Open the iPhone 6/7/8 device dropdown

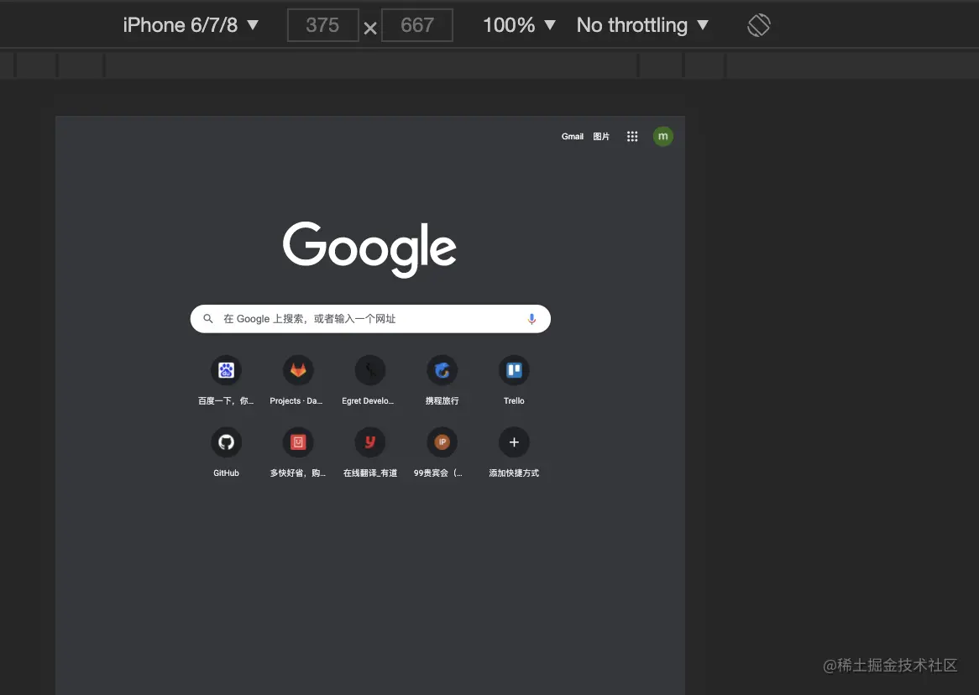191,25
